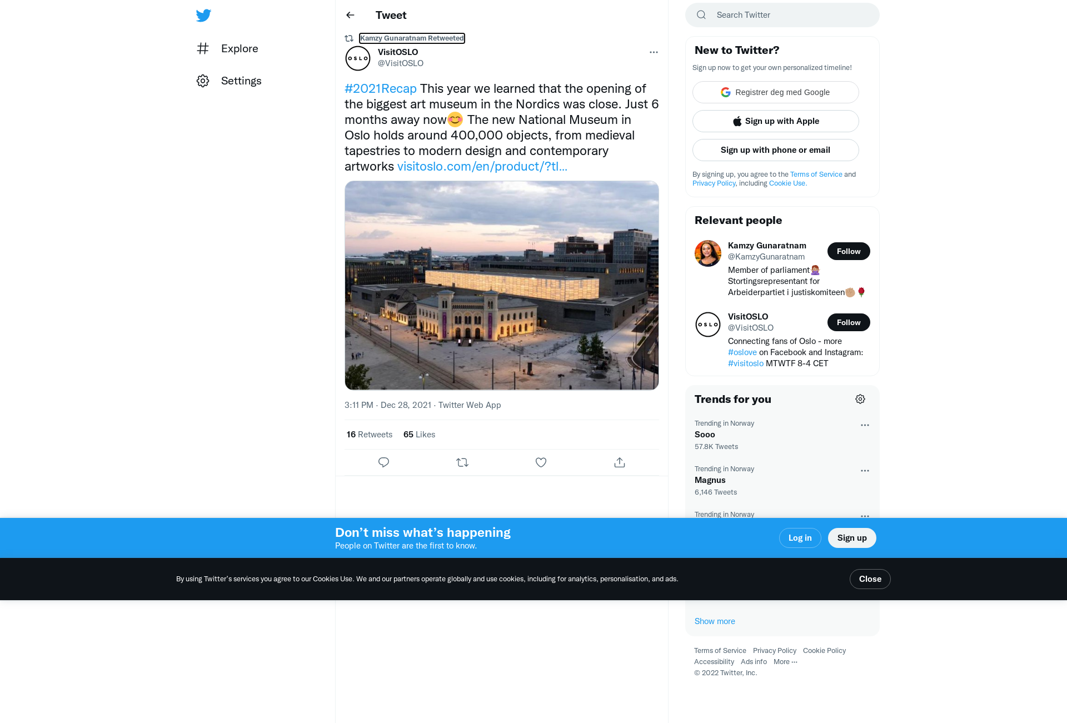Like the tweet with heart icon
This screenshot has width=1067, height=723.
[x=541, y=462]
